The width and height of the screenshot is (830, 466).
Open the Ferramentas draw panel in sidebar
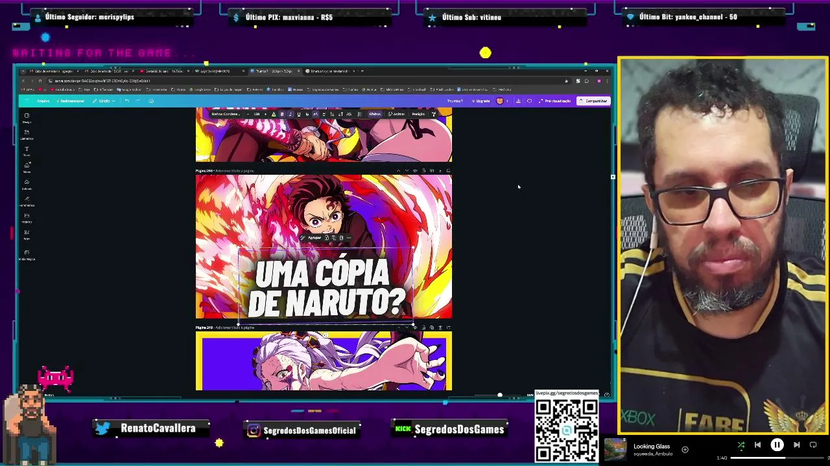coord(27,201)
